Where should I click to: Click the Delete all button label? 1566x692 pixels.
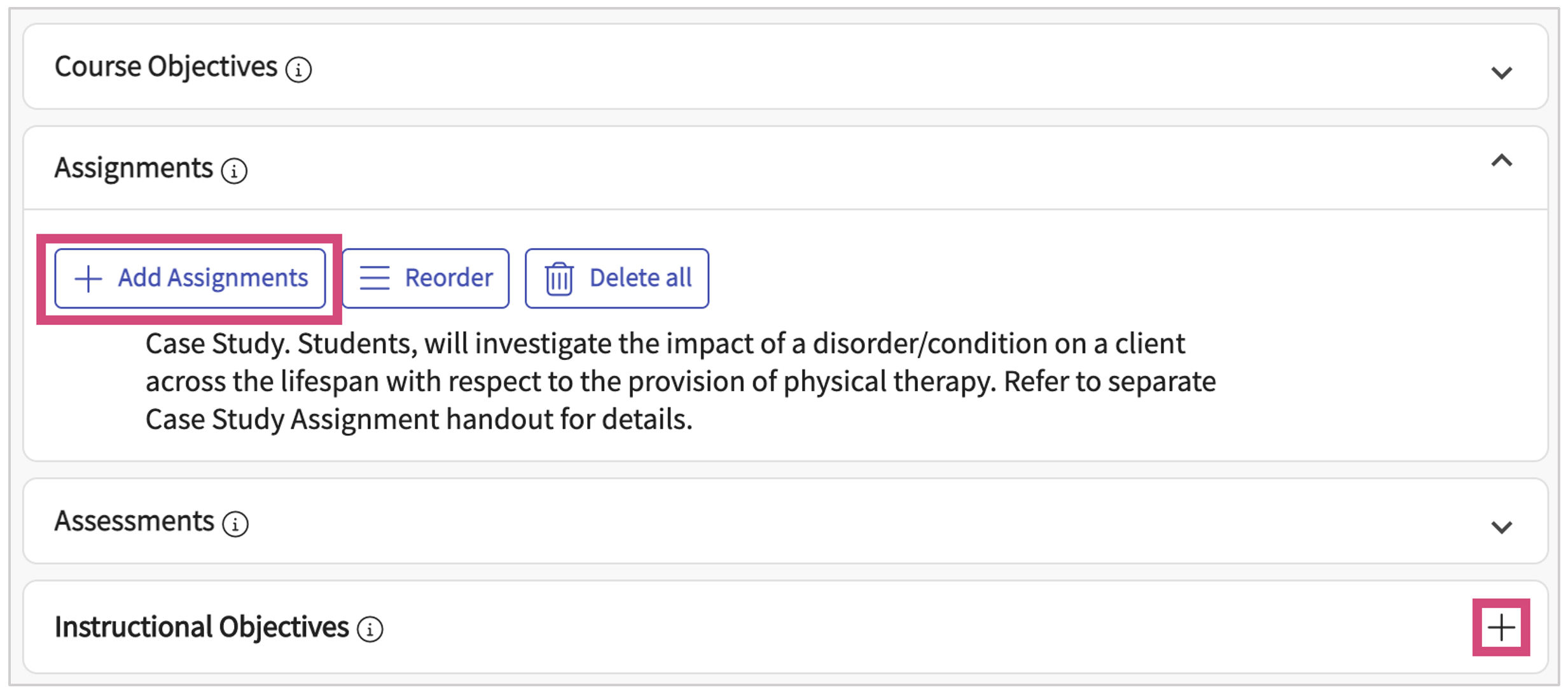[640, 278]
